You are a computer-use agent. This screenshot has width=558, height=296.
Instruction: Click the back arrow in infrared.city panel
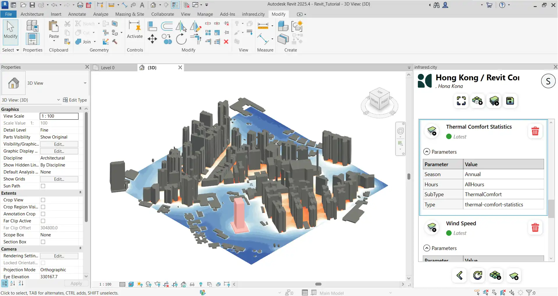[x=459, y=275]
